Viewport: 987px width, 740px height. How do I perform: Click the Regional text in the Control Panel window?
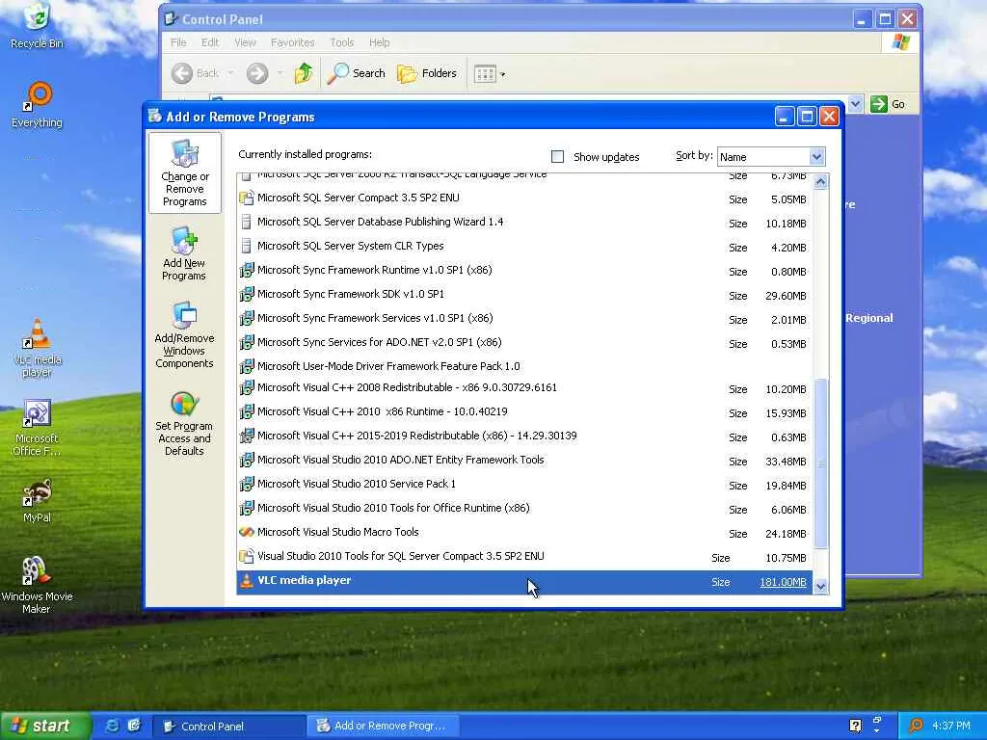pos(869,318)
